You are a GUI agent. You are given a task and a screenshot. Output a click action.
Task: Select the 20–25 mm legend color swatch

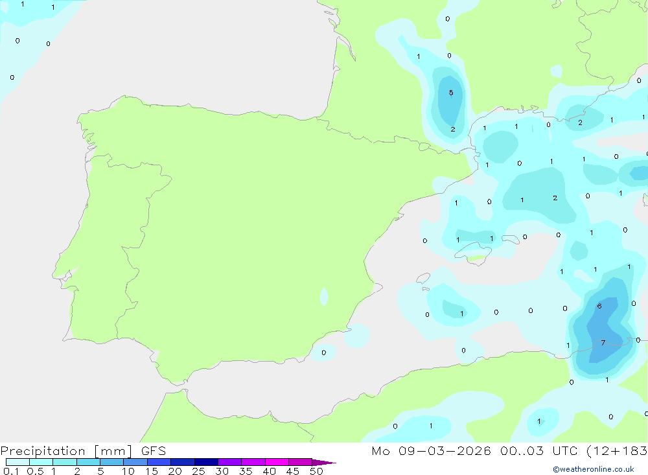(182, 462)
